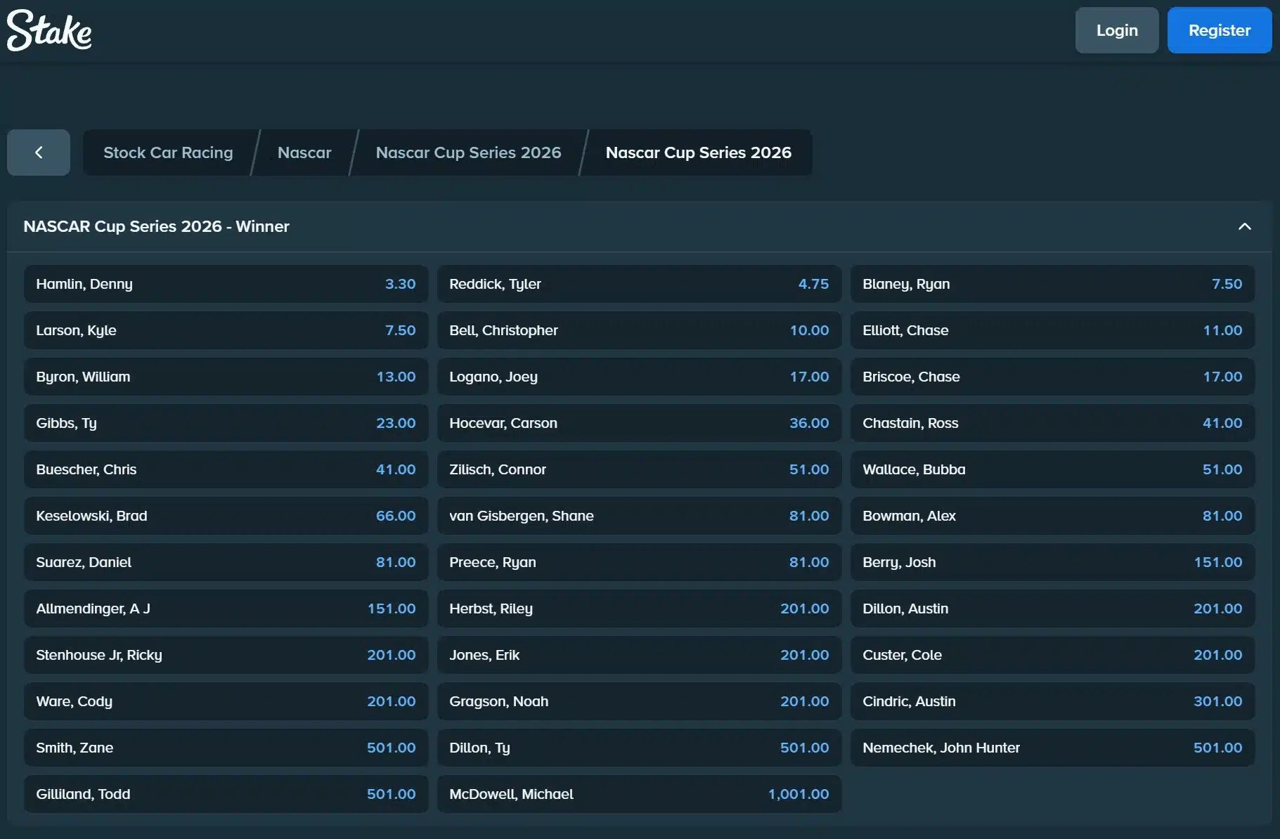Screen dimensions: 1280x839
Task: Pick Custer, Cole at 201.00
Action: [x=1052, y=655]
